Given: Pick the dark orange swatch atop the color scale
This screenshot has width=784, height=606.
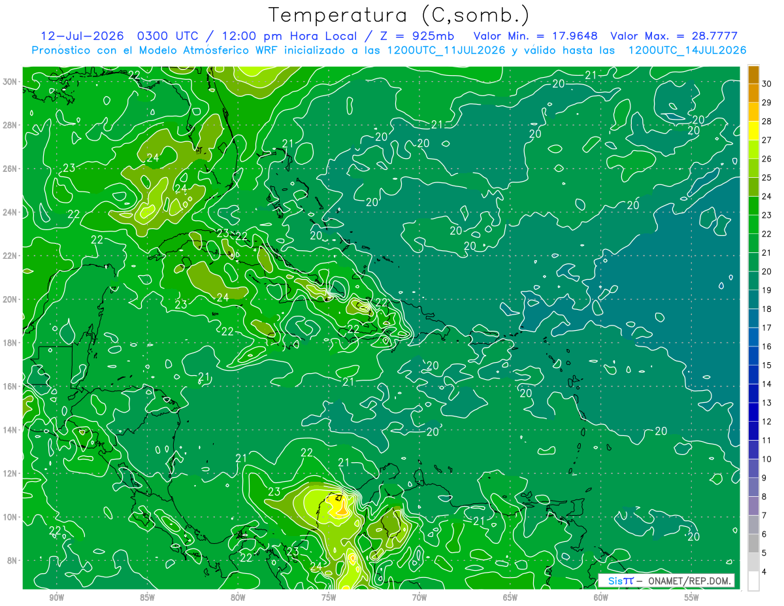Looking at the screenshot, I should 753,75.
